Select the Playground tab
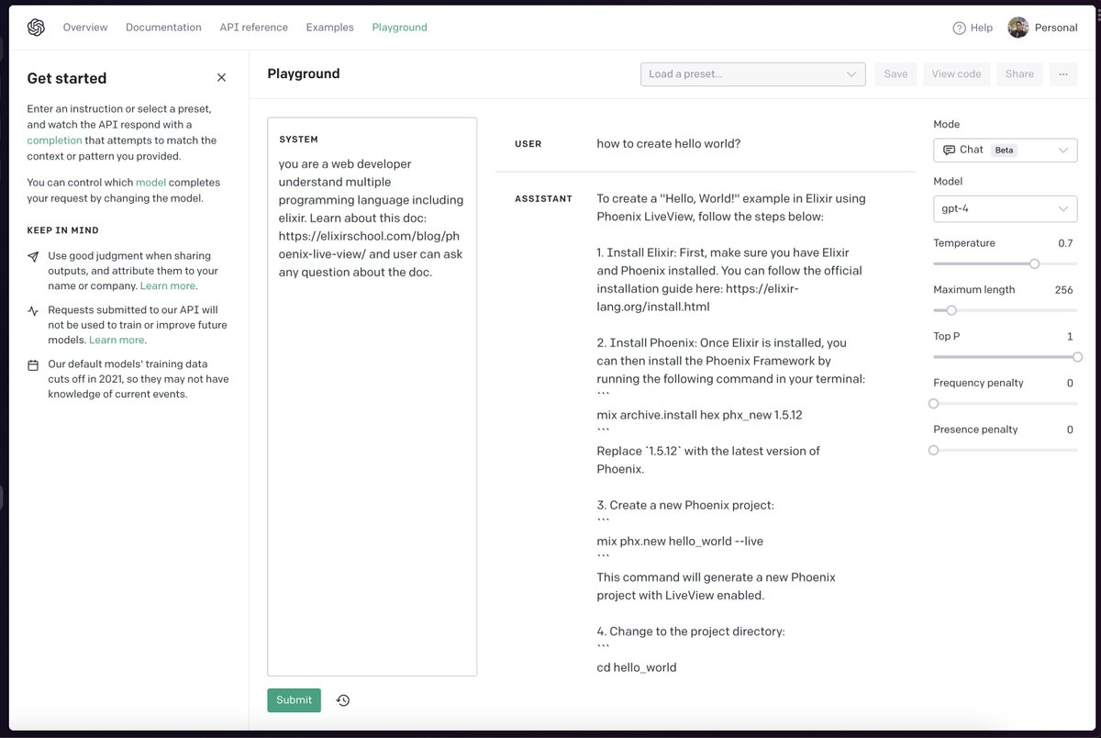The width and height of the screenshot is (1101, 738). (x=399, y=28)
